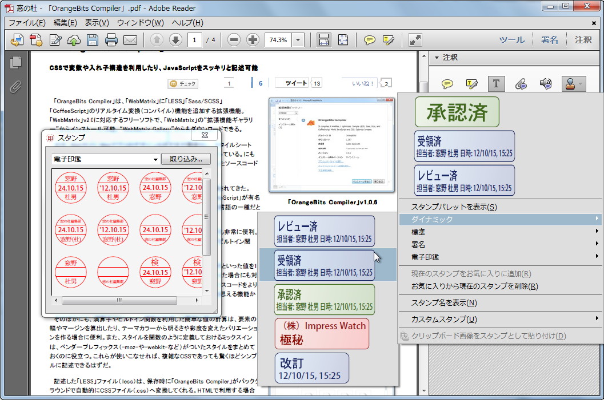604x400 pixels.
Task: Select the 極秘 Impress Watch stamp
Action: click(322, 333)
